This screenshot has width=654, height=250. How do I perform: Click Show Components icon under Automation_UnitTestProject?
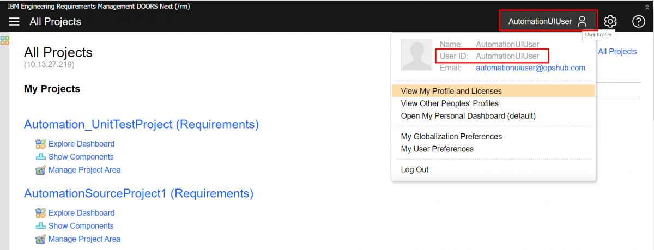40,157
